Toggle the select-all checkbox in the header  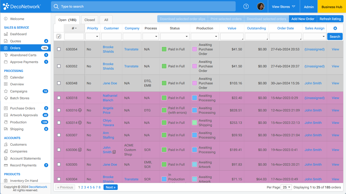[59, 36]
